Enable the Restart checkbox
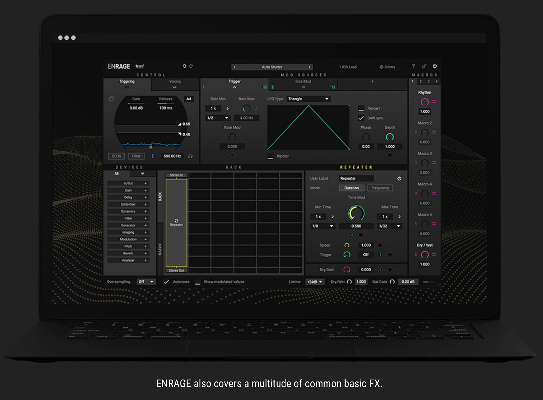 click(361, 108)
